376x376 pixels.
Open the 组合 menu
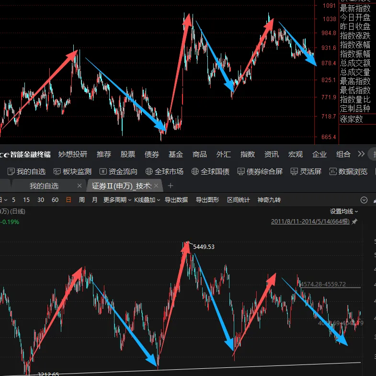coord(343,154)
